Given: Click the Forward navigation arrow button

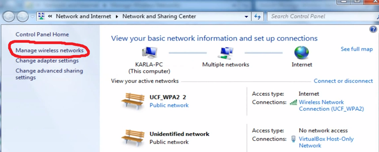Looking at the screenshot, I should pyautogui.click(x=22, y=16).
